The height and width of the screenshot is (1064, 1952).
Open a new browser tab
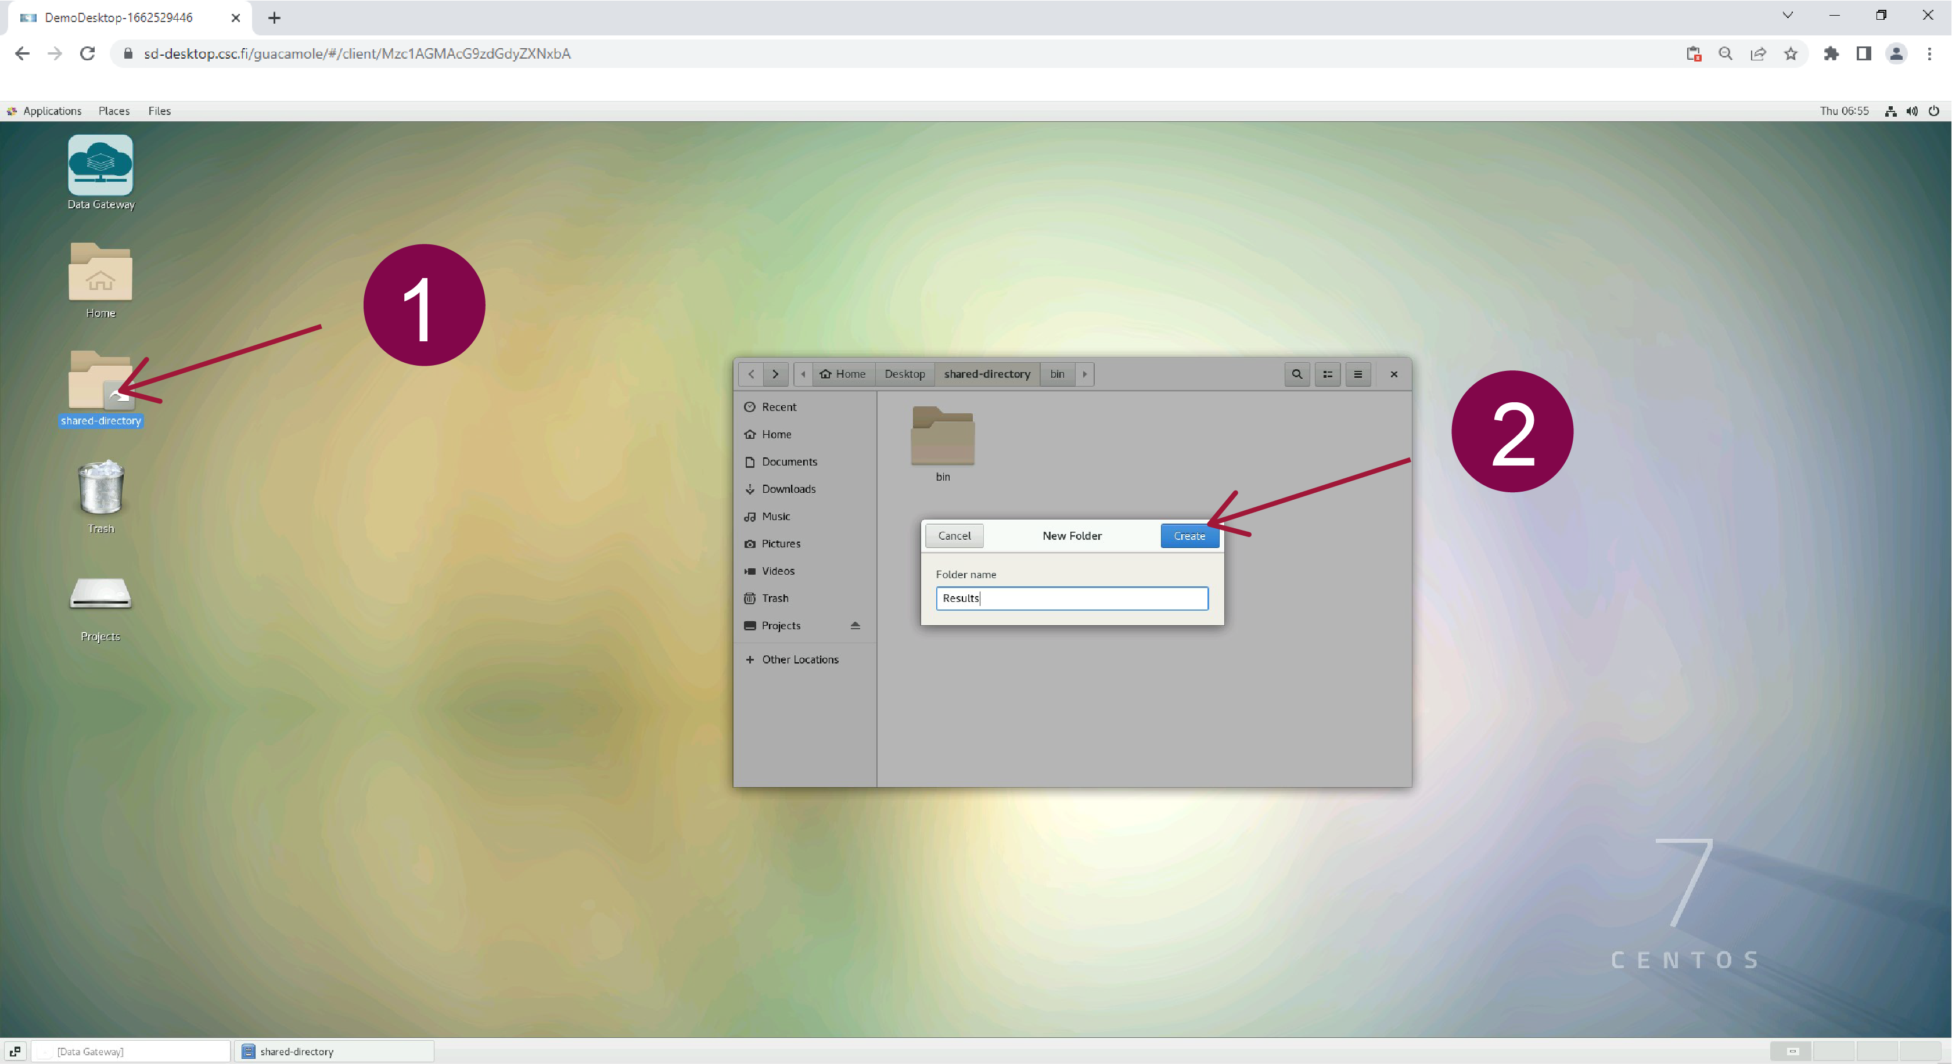(274, 17)
